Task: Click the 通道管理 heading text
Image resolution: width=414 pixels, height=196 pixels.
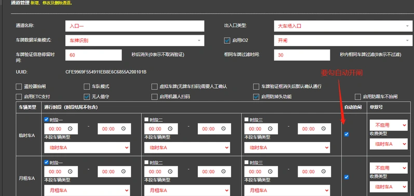Action: click(x=20, y=4)
